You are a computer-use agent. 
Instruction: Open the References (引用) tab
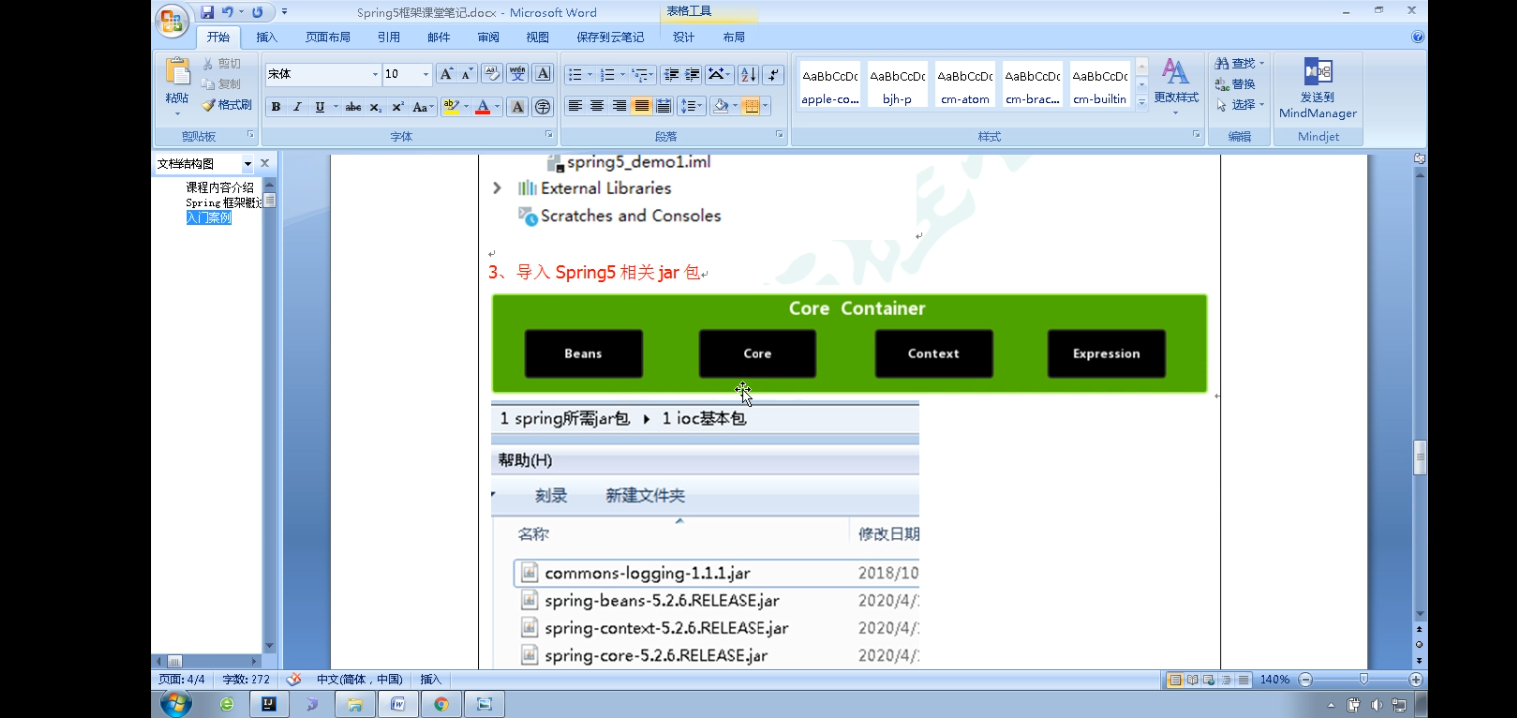[389, 37]
